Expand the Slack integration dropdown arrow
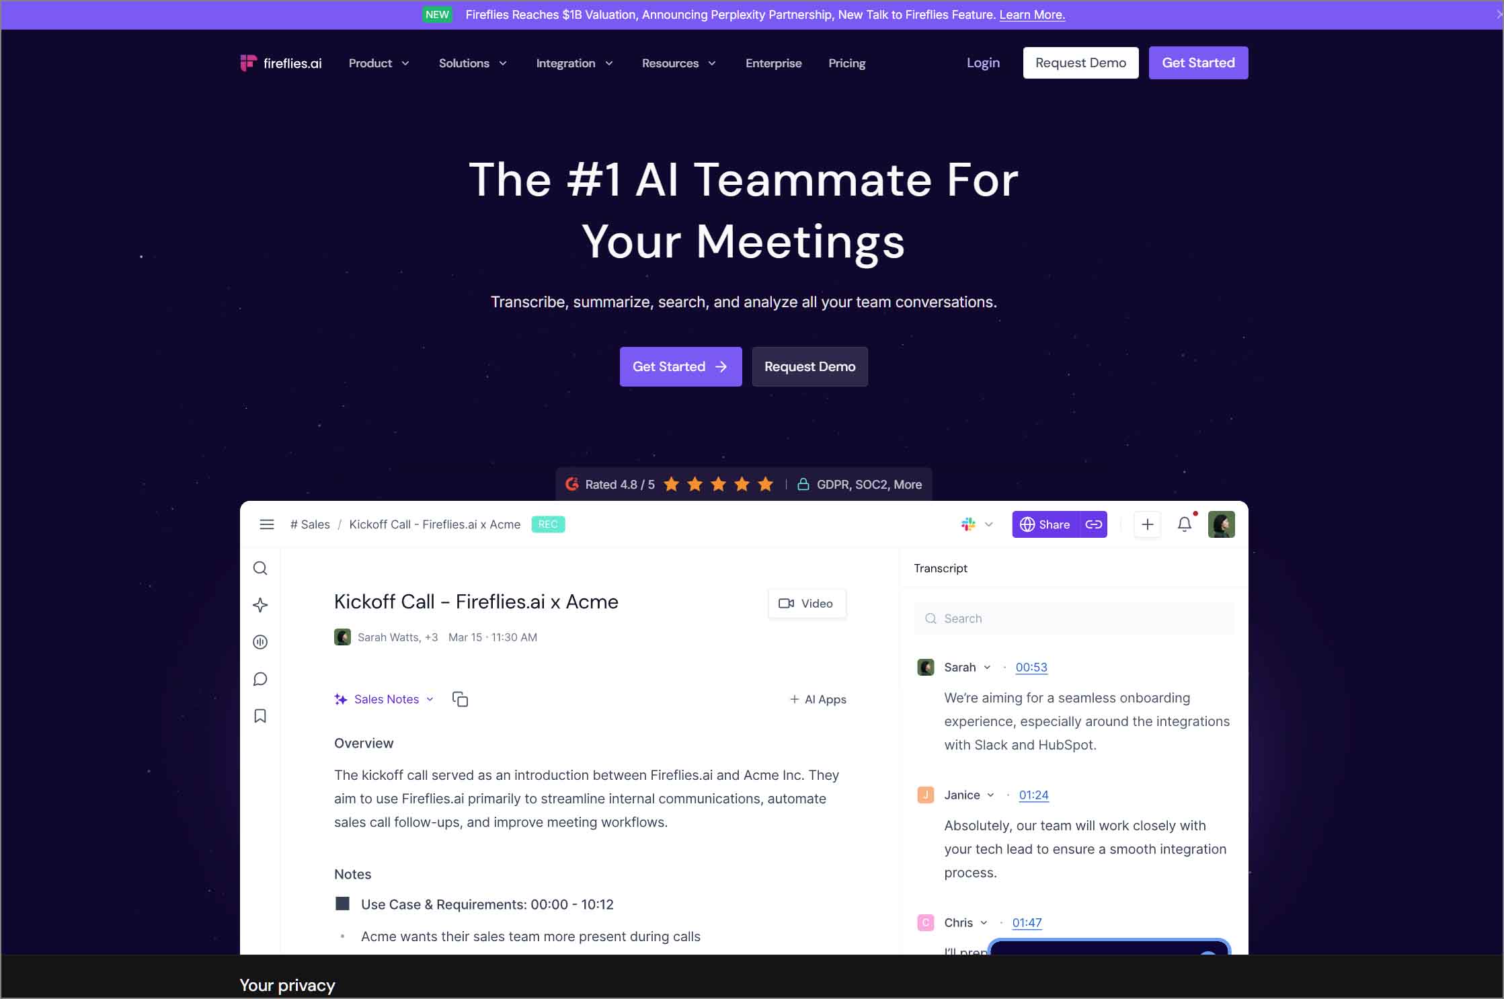 [988, 524]
